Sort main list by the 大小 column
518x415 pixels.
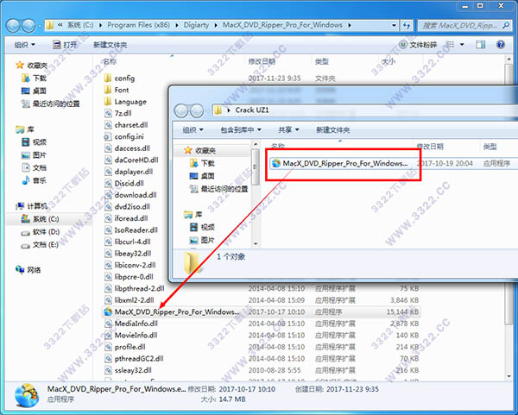[388, 61]
